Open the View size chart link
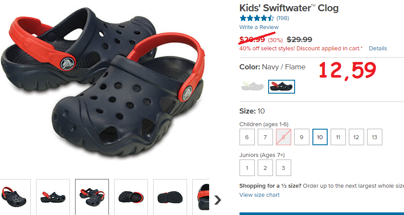The width and height of the screenshot is (404, 215). [259, 195]
